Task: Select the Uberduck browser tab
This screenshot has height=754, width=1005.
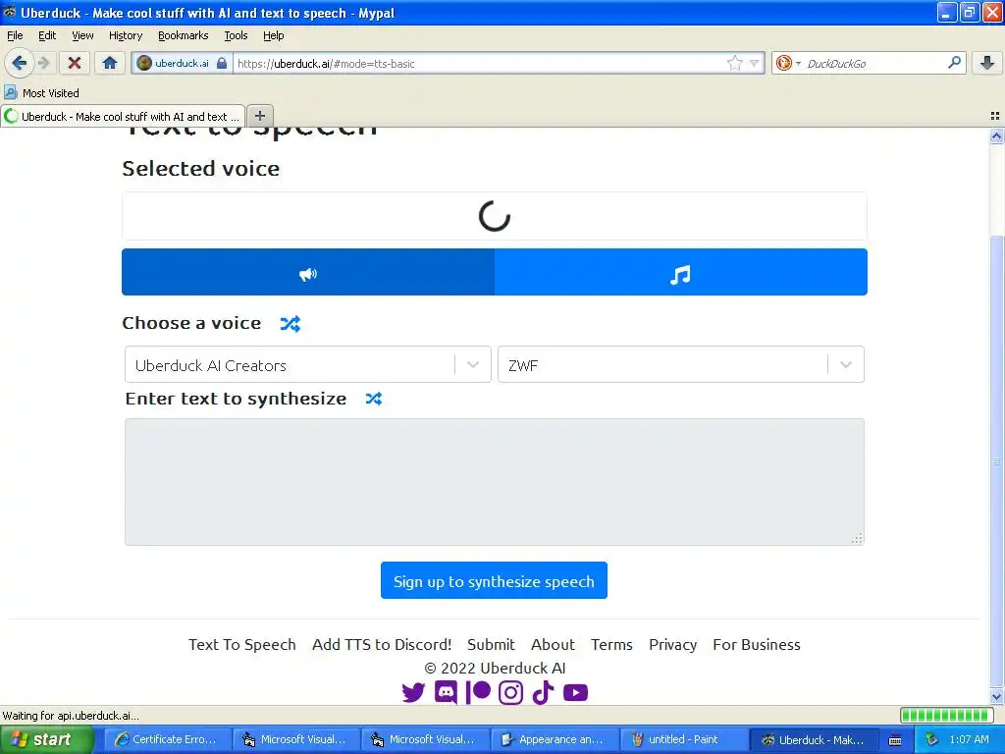Action: pyautogui.click(x=123, y=117)
